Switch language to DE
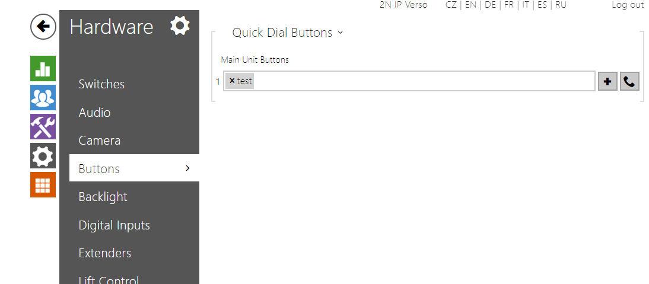The height and width of the screenshot is (284, 649). 490,5
